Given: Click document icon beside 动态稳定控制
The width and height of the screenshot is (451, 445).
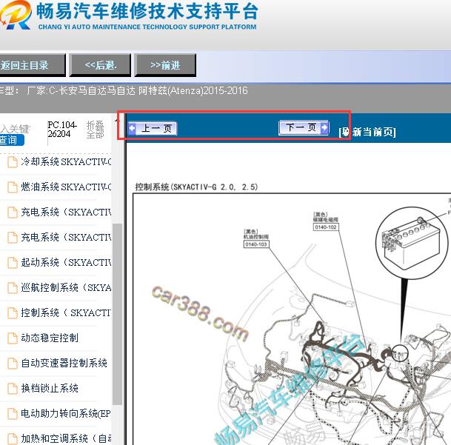Looking at the screenshot, I should [x=12, y=338].
